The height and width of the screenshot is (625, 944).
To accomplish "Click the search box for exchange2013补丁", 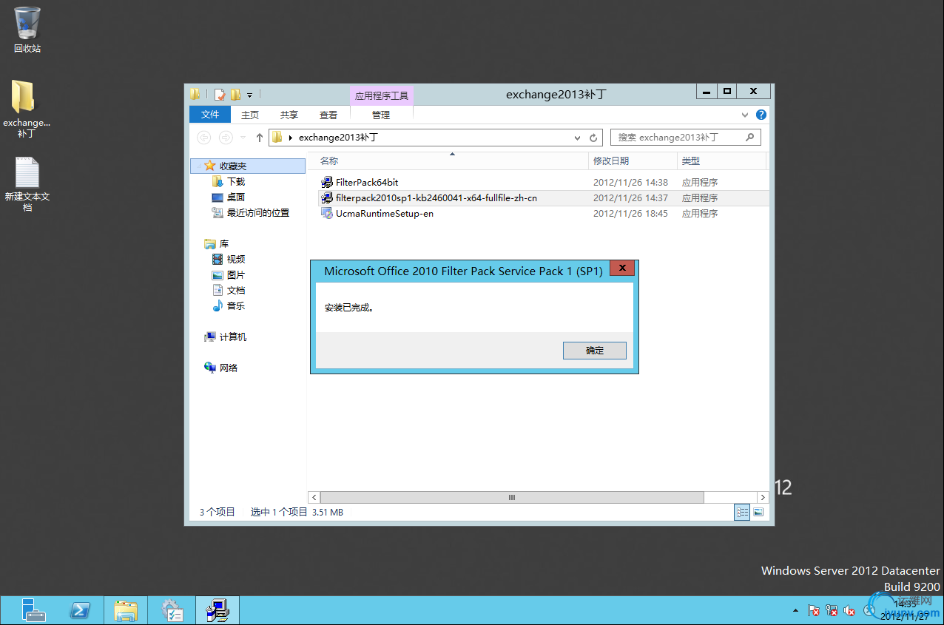I will (685, 138).
